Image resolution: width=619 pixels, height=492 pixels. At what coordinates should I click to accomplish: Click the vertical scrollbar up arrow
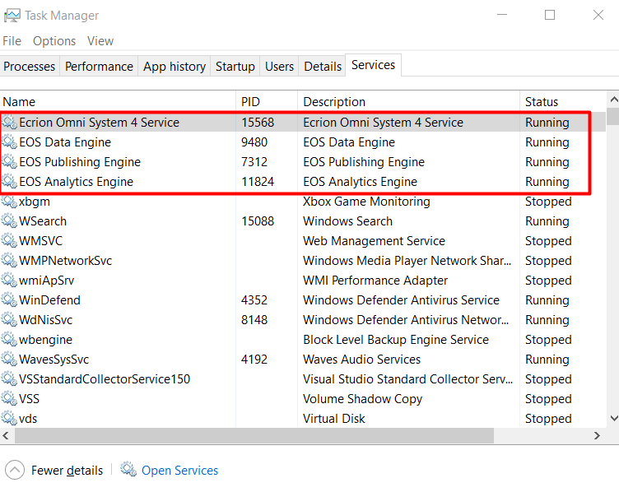point(613,100)
